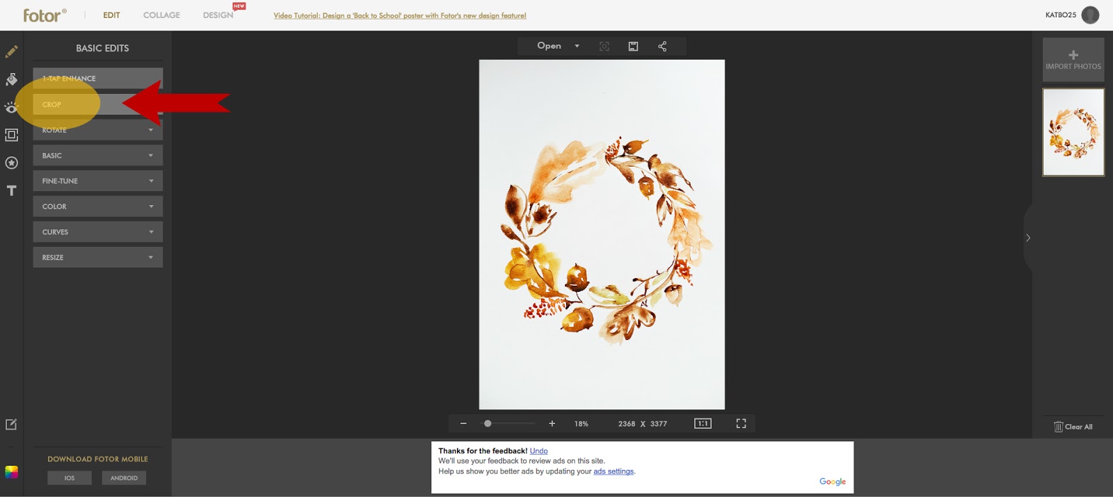Image resolution: width=1113 pixels, height=497 pixels.
Task: Expand the Resize section
Action: pyautogui.click(x=98, y=257)
